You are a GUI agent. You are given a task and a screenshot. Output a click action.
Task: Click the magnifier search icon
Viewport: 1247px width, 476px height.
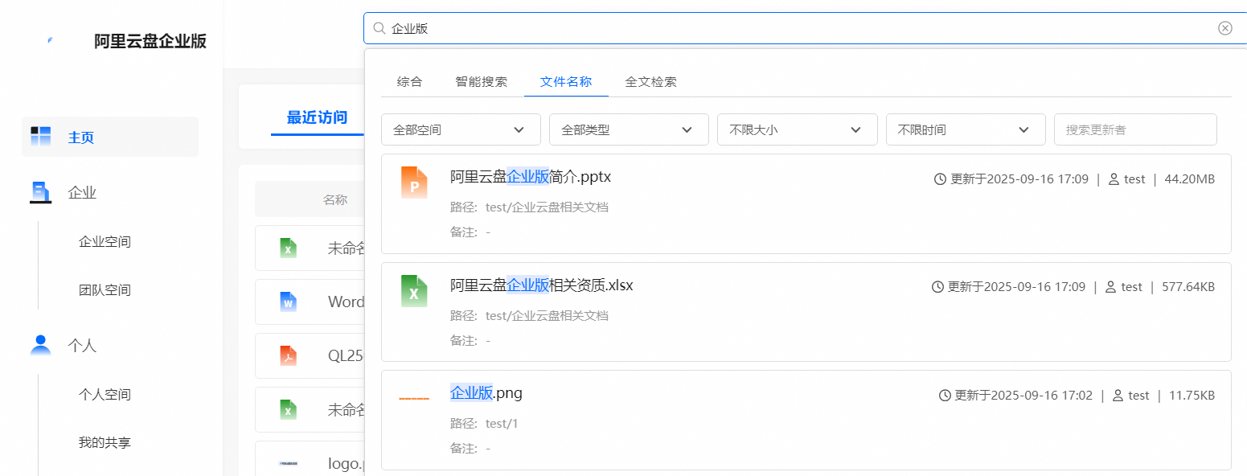coord(379,28)
